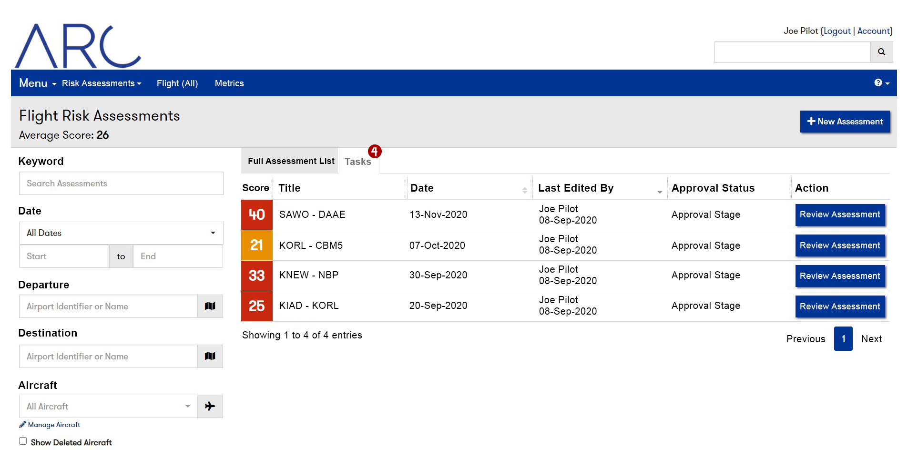Click the pencil icon next to Manage Aircraft
908x470 pixels.
(x=22, y=424)
